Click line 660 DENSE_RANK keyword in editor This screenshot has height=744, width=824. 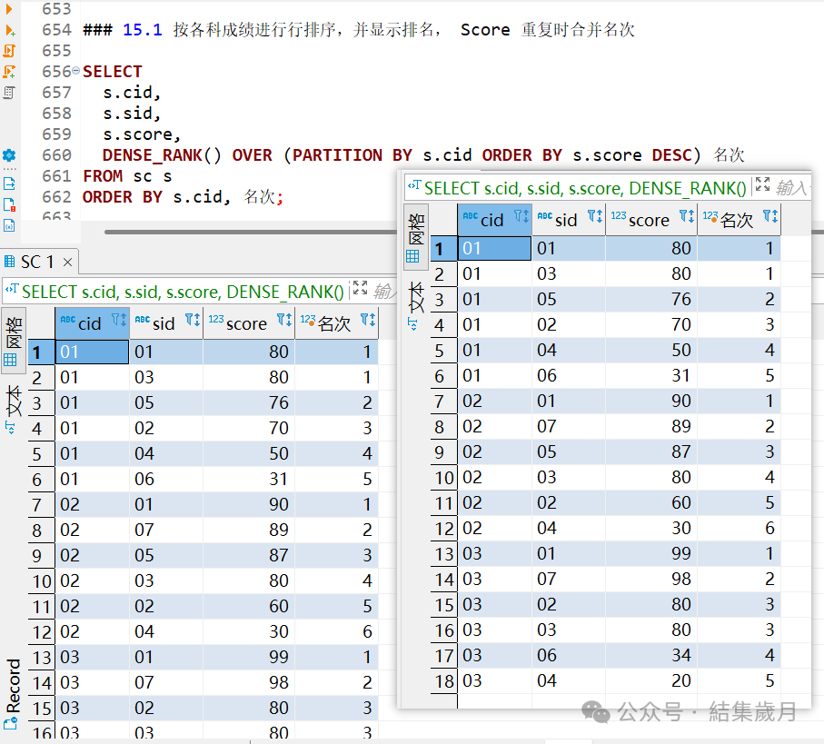pyautogui.click(x=153, y=155)
